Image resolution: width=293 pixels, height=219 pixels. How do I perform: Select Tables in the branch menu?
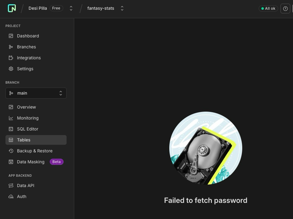pos(24,140)
